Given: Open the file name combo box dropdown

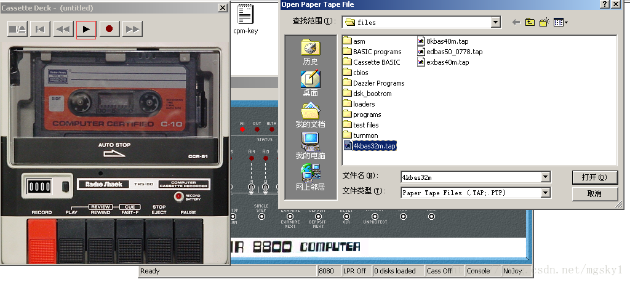Looking at the screenshot, I should tap(545, 177).
